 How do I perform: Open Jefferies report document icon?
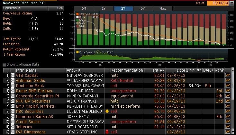[13, 127]
